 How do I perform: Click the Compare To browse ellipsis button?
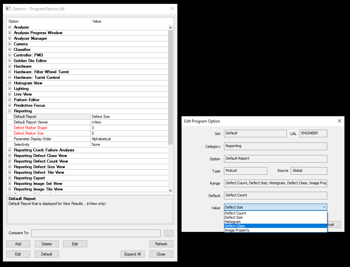click(x=168, y=233)
